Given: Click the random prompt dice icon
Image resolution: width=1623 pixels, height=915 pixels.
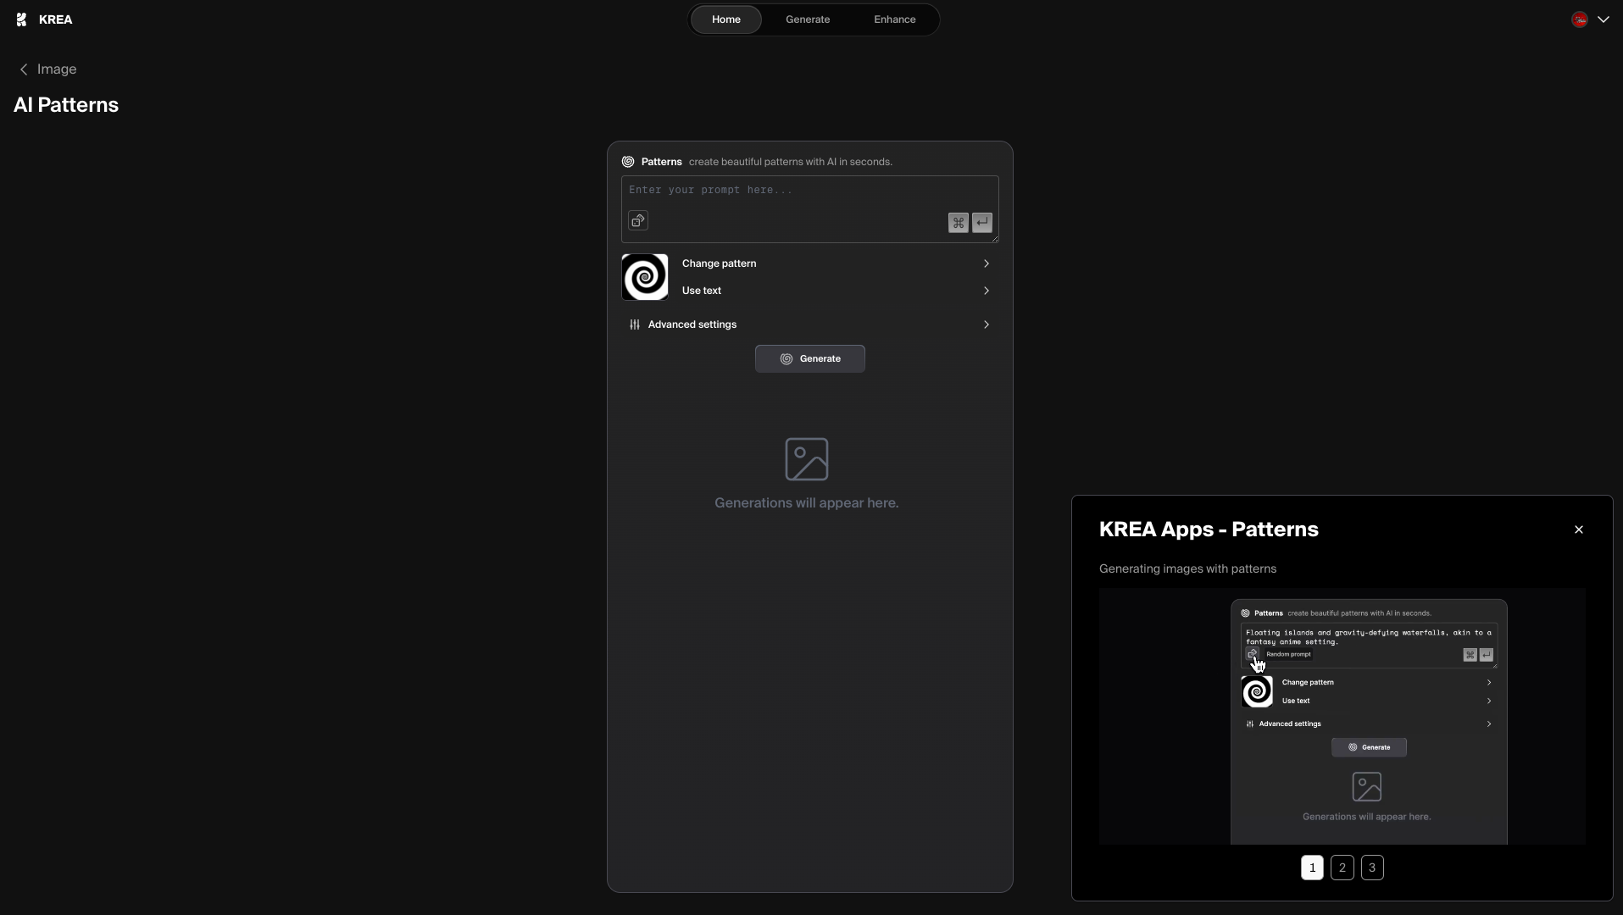Looking at the screenshot, I should [x=638, y=220].
